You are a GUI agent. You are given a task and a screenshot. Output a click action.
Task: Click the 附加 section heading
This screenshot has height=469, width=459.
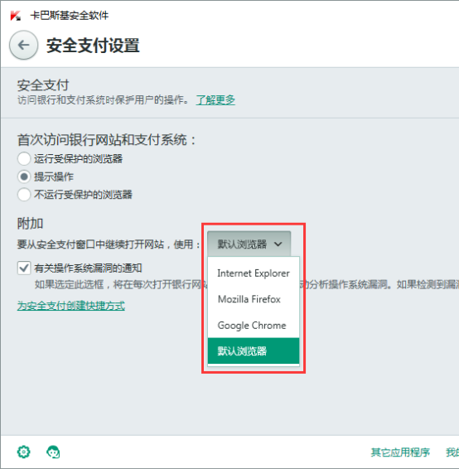pos(30,224)
